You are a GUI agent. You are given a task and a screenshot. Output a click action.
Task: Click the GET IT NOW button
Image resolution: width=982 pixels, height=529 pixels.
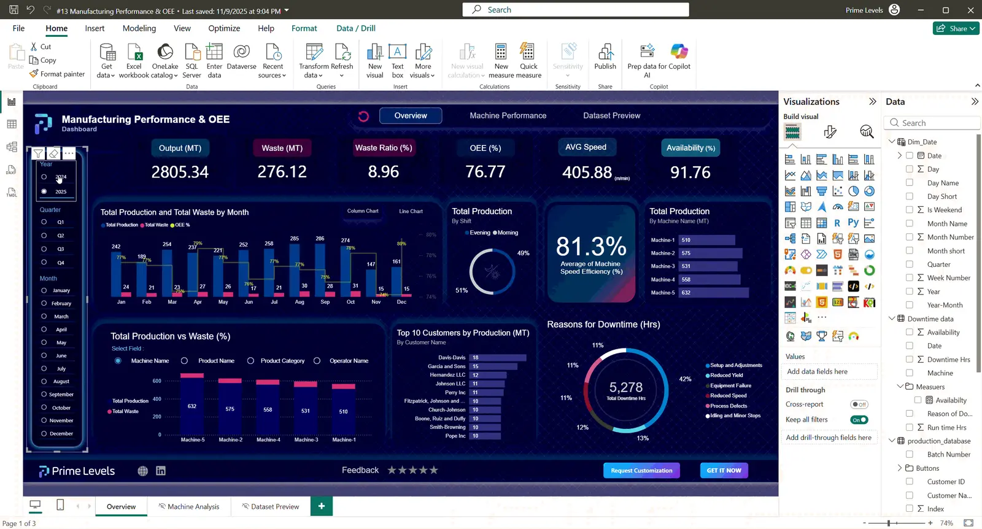point(724,471)
